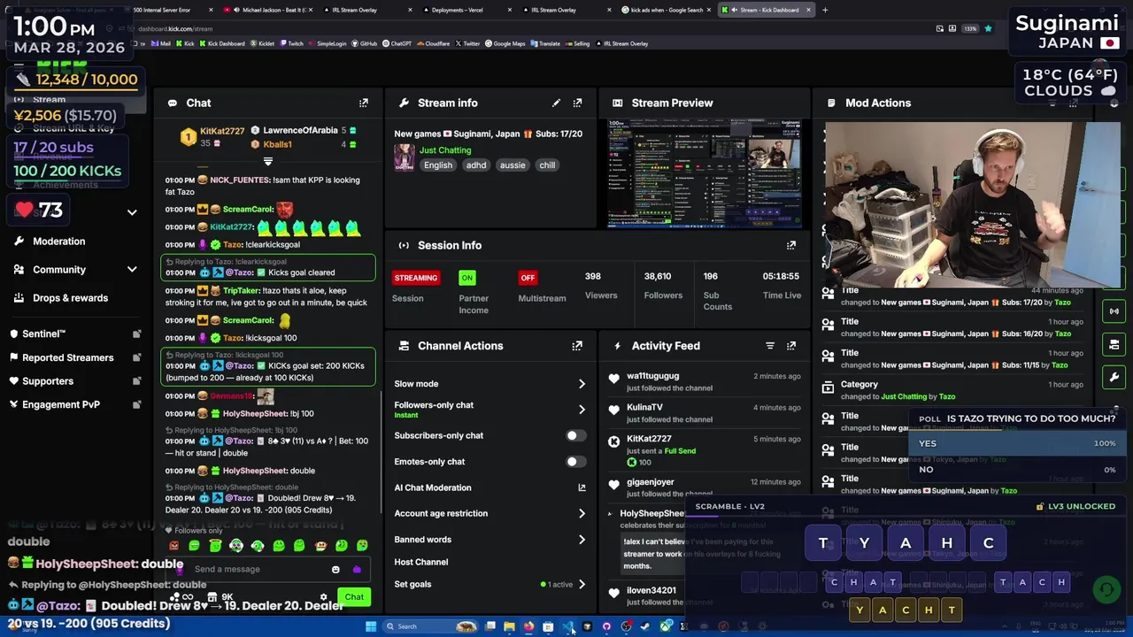The height and width of the screenshot is (637, 1133).
Task: Expand pinned chat leaderboard arrow
Action: click(267, 162)
